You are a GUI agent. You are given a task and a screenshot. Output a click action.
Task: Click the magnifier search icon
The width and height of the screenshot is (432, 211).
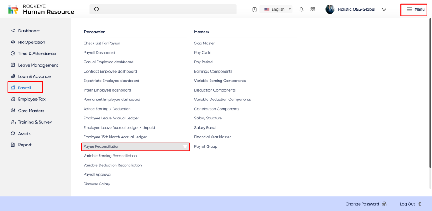tap(97, 9)
